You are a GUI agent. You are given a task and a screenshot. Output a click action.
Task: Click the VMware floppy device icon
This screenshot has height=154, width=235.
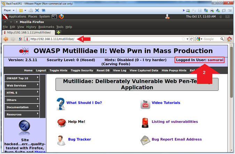pos(200,11)
